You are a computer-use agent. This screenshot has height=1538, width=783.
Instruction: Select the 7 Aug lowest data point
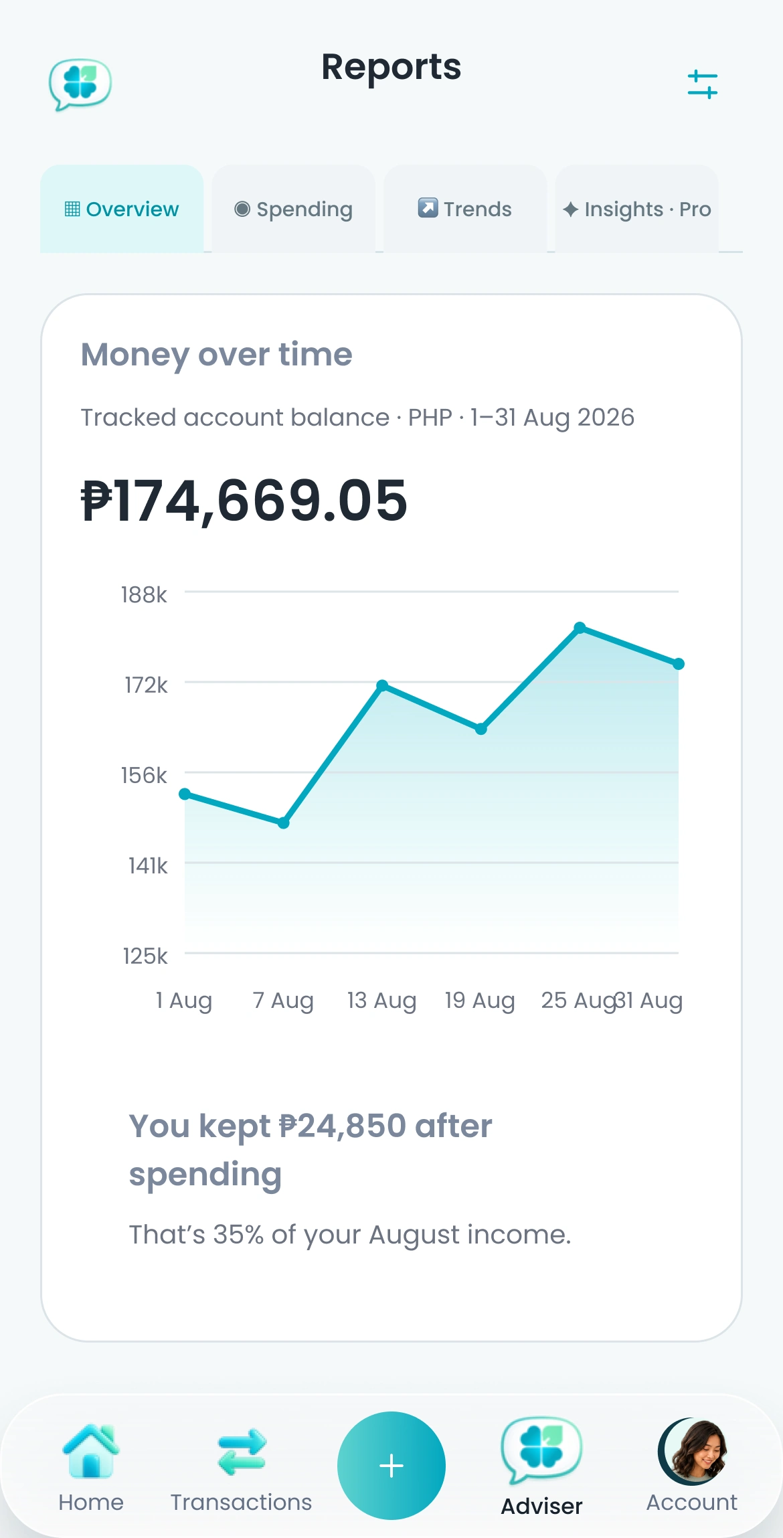point(284,823)
